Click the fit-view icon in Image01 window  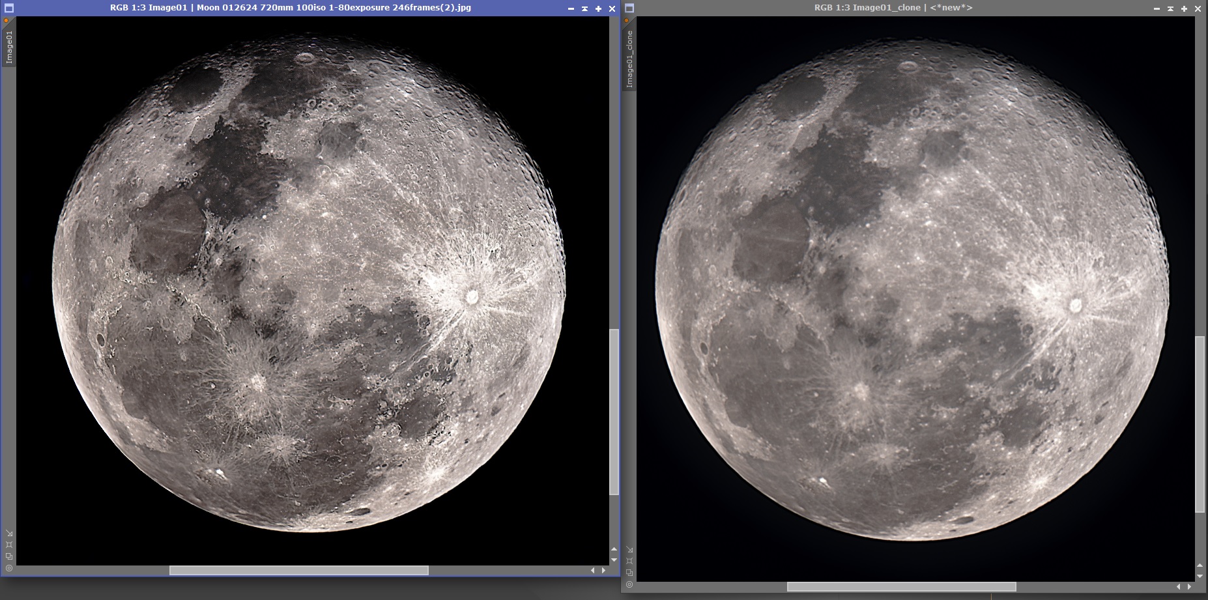[x=8, y=545]
